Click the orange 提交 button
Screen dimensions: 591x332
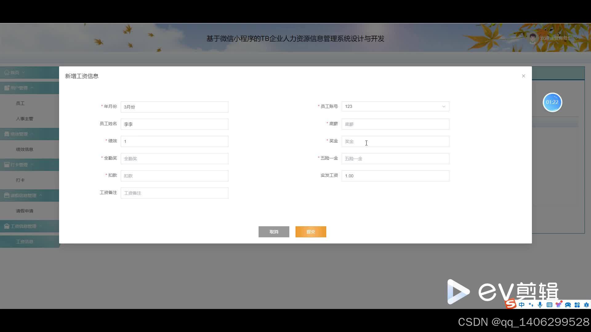[311, 232]
